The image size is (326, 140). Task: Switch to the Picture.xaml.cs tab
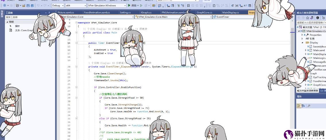66,13
